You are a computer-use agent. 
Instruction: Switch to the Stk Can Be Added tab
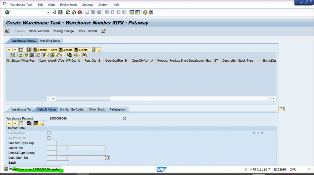point(72,109)
